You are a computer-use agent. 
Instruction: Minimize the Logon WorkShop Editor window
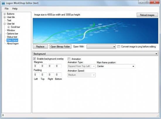[141, 2]
